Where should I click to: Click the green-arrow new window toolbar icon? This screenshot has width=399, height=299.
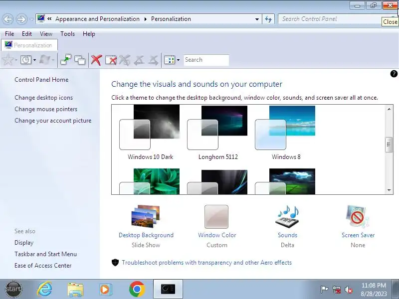click(x=66, y=60)
